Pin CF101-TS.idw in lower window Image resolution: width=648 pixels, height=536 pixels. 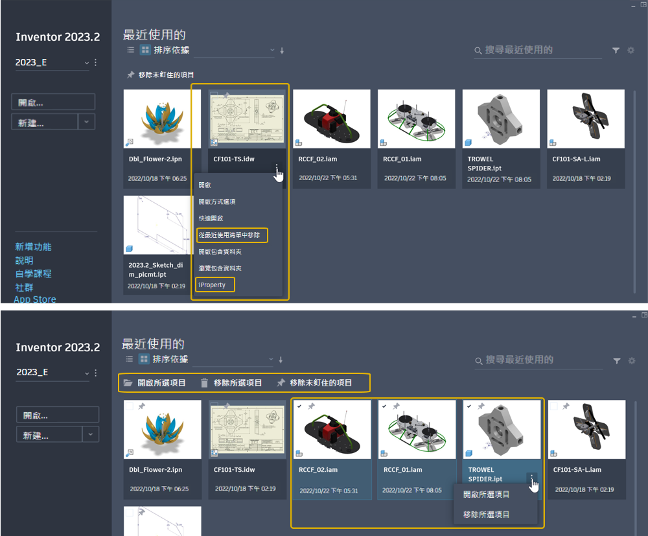click(x=226, y=406)
